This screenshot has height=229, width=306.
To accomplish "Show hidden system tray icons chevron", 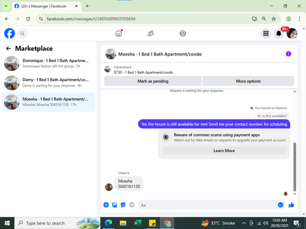I will click(x=244, y=223).
